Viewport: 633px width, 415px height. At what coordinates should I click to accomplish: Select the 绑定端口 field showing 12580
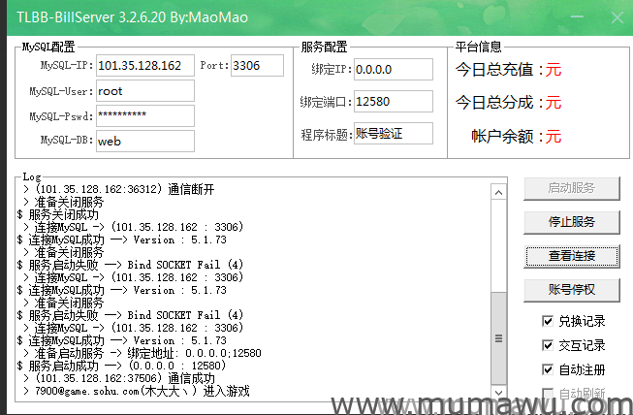pyautogui.click(x=393, y=101)
